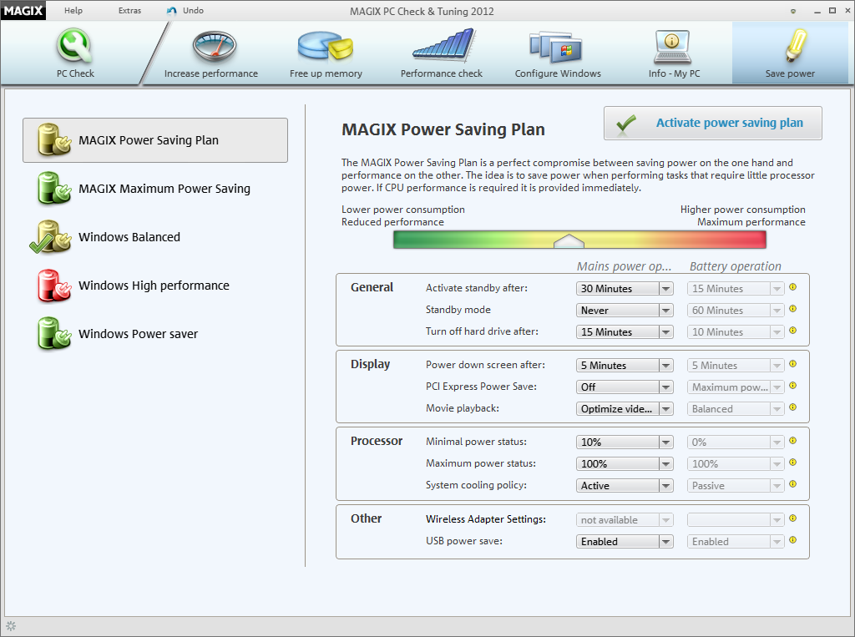855x637 pixels.
Task: Open the Help menu
Action: (73, 10)
